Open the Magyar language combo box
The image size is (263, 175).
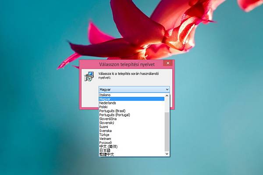(134, 89)
